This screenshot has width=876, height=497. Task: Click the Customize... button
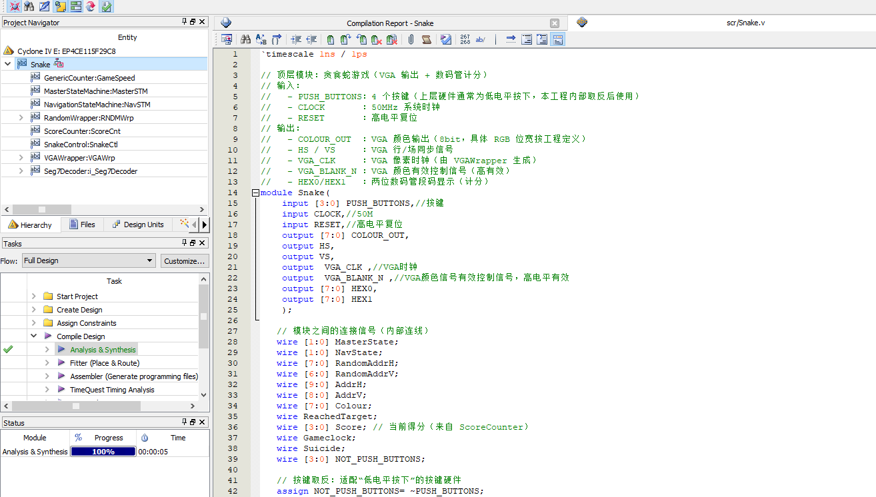coord(185,260)
